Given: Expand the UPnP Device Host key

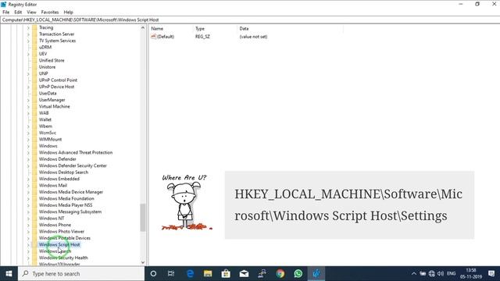Looking at the screenshot, I should tap(28, 87).
